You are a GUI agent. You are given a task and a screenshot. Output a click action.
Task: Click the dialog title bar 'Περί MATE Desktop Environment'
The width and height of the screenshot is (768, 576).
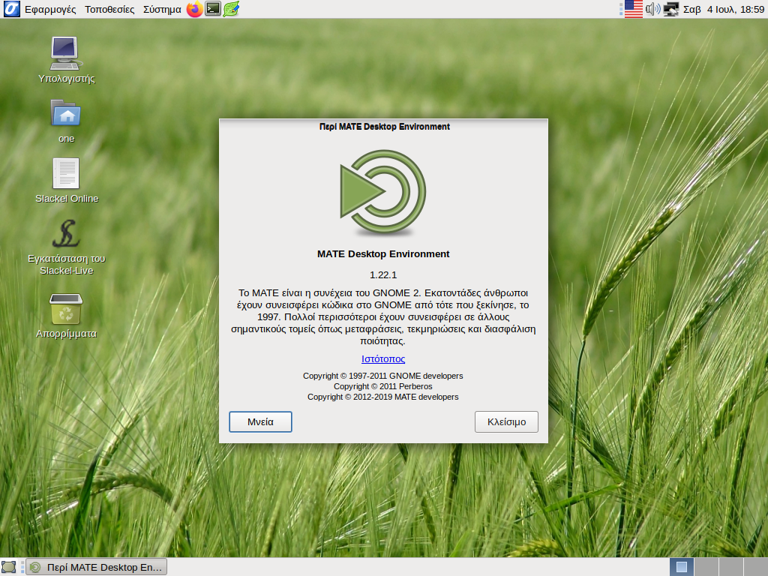[x=384, y=126]
